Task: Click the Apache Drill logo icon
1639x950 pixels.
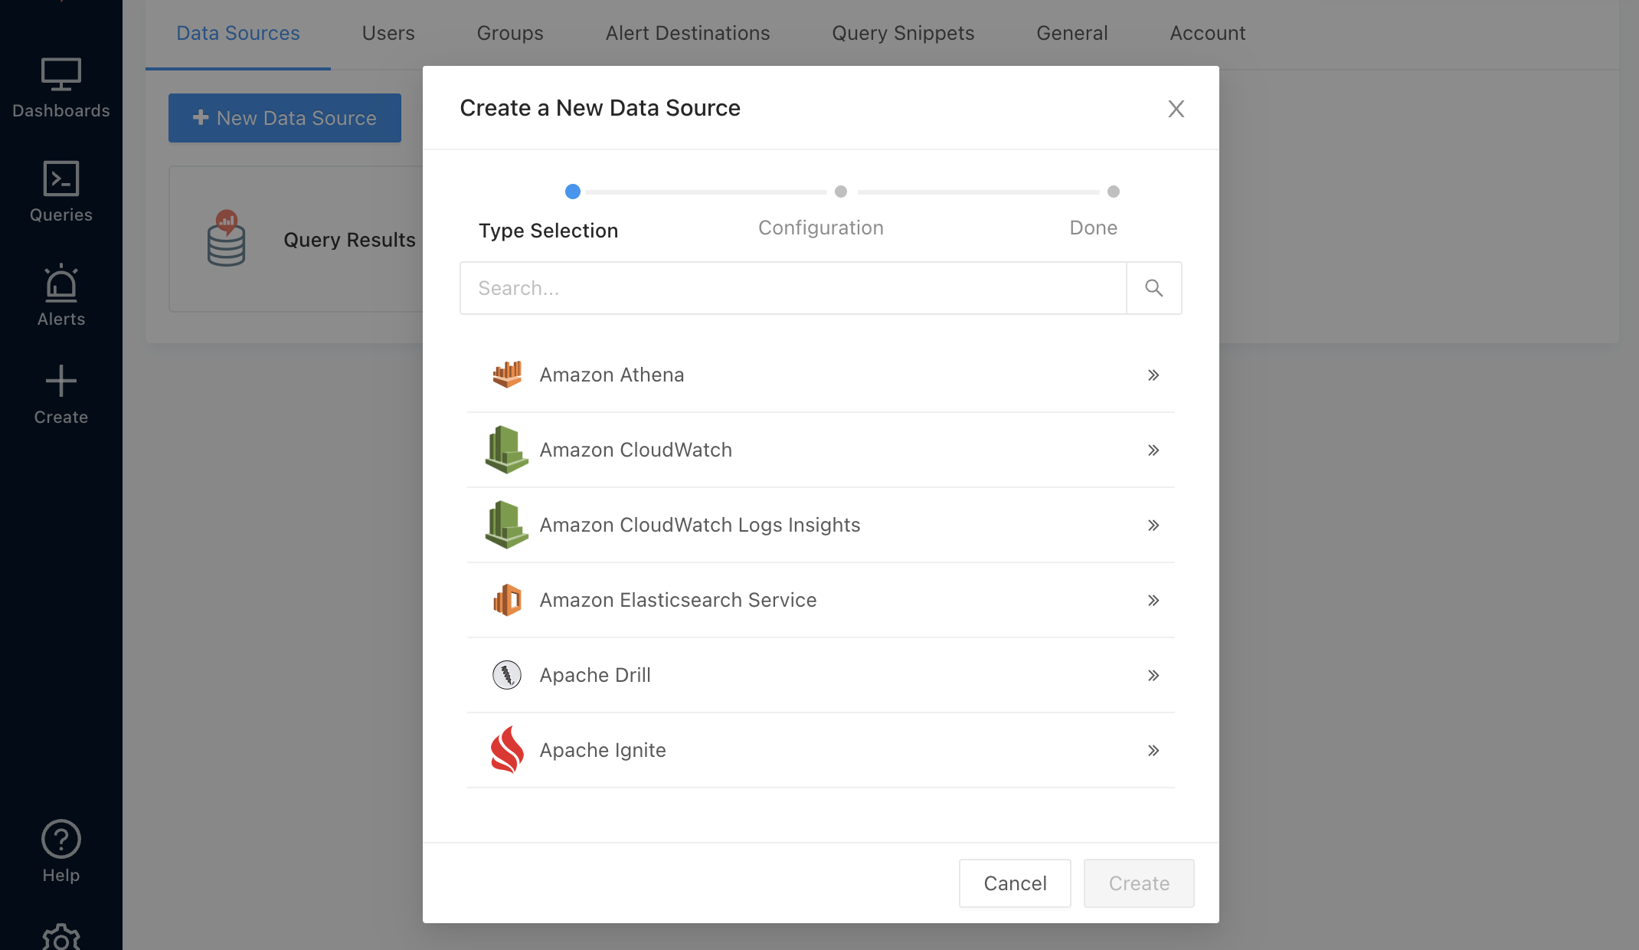Action: coord(507,675)
